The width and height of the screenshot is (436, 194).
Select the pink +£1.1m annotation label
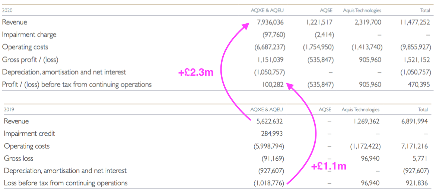pyautogui.click(x=328, y=166)
